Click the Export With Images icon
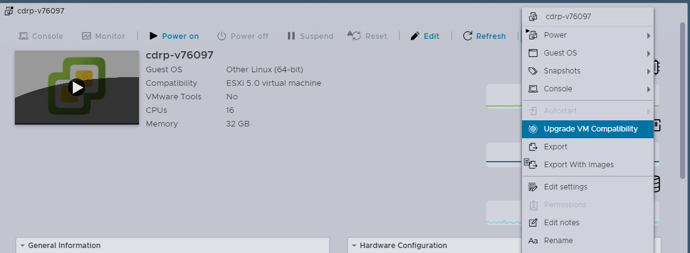Viewport: 690px width, 253px height. click(532, 165)
